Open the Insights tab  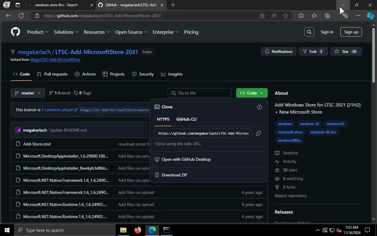[x=172, y=74]
